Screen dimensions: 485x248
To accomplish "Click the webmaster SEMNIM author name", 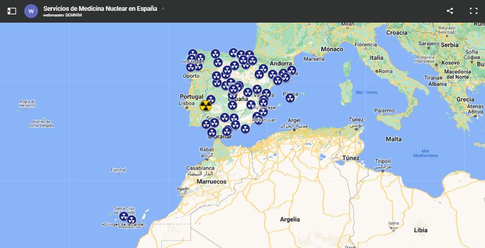I will 62,15.
